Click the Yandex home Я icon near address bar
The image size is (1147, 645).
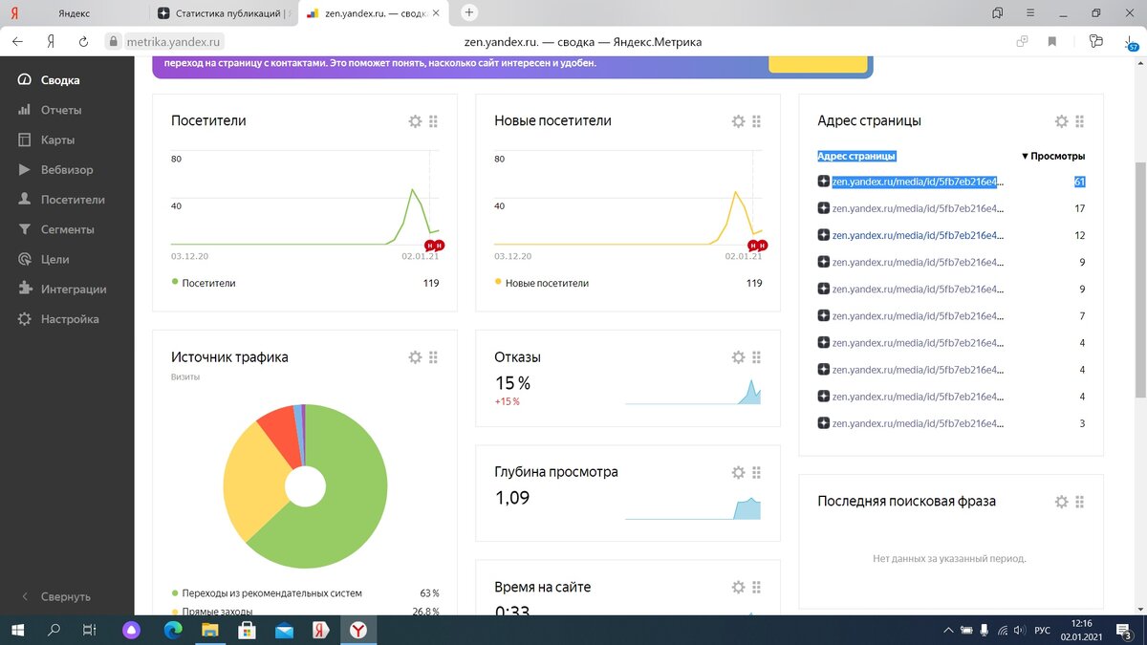coord(50,42)
